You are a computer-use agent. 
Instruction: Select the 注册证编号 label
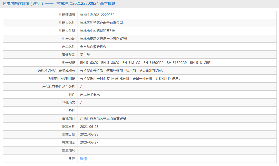point(67,15)
